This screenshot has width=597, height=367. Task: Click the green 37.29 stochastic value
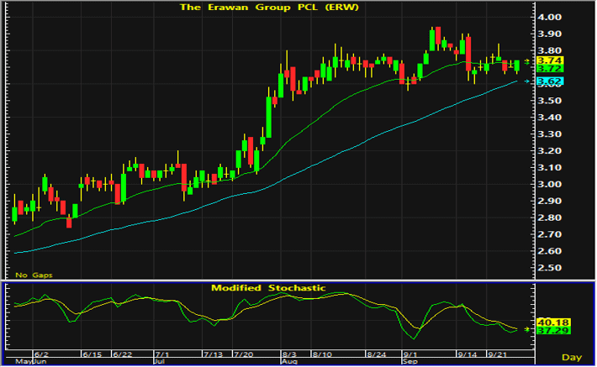pos(552,331)
